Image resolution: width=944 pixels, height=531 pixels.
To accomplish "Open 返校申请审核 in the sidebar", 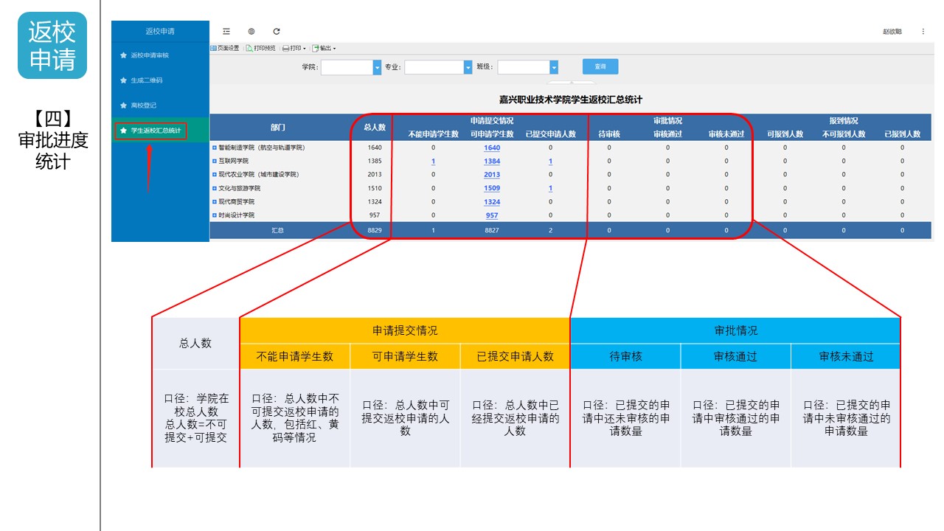I will 150,55.
